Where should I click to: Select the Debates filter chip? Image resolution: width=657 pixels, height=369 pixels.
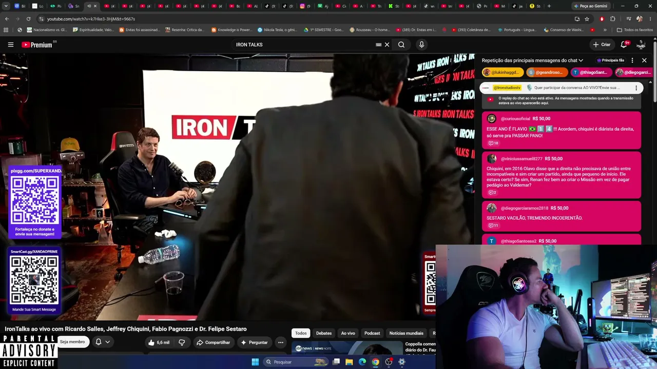(x=324, y=333)
